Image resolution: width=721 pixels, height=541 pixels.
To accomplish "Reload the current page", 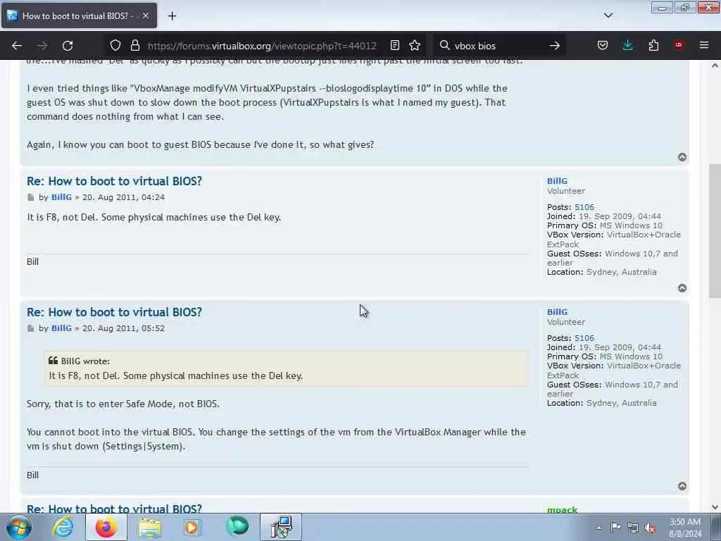I will pyautogui.click(x=68, y=46).
